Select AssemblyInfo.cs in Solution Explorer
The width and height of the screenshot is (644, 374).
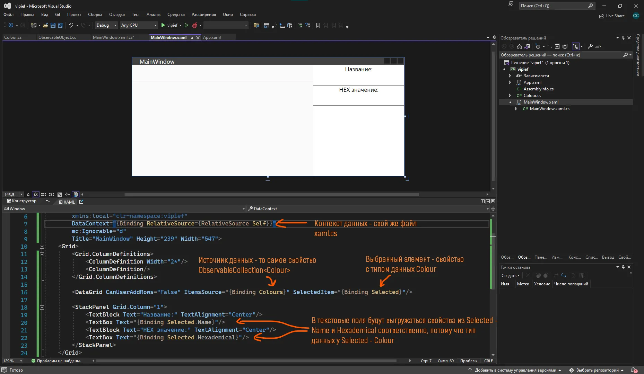click(538, 89)
